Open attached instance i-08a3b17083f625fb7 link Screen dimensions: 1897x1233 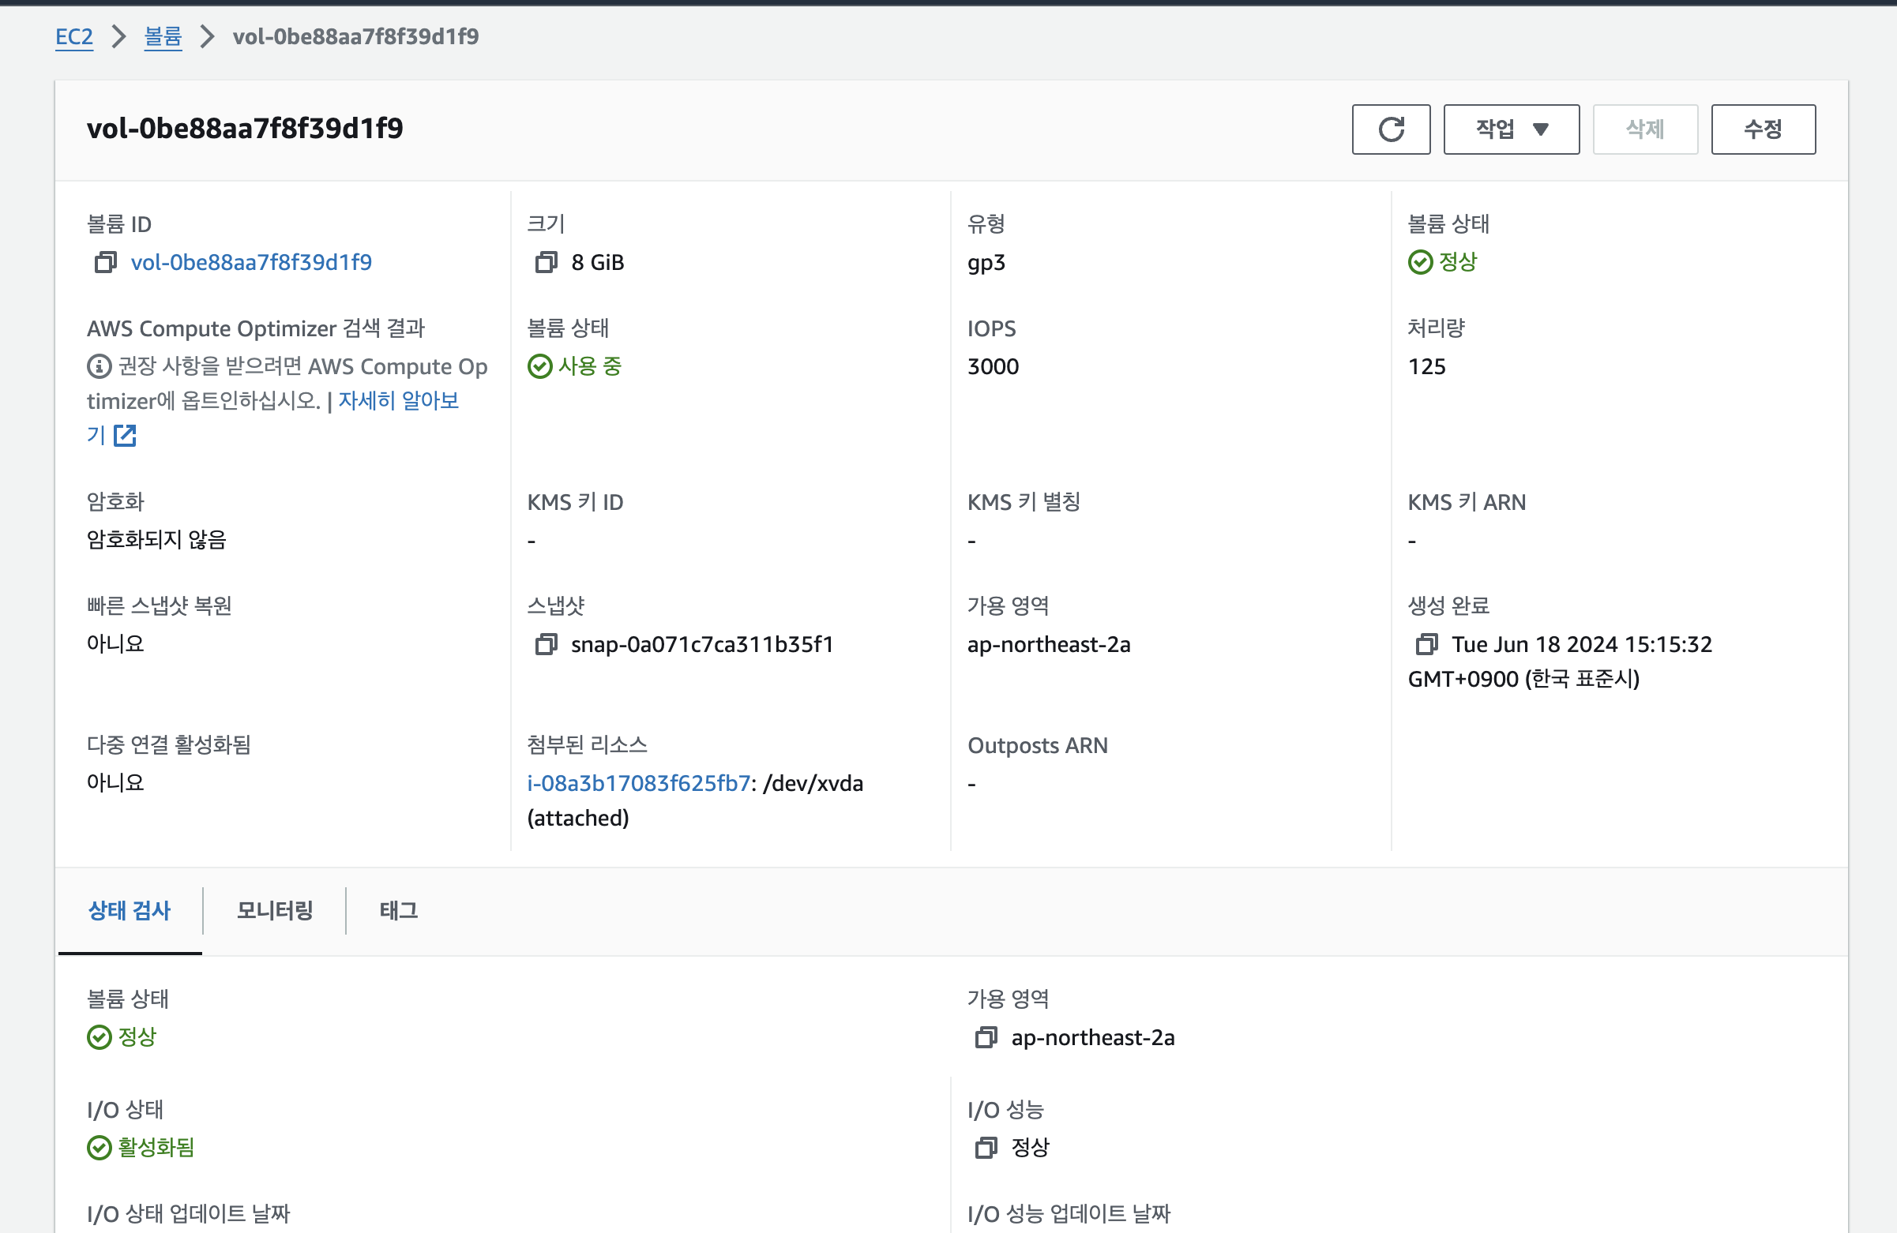pos(638,783)
